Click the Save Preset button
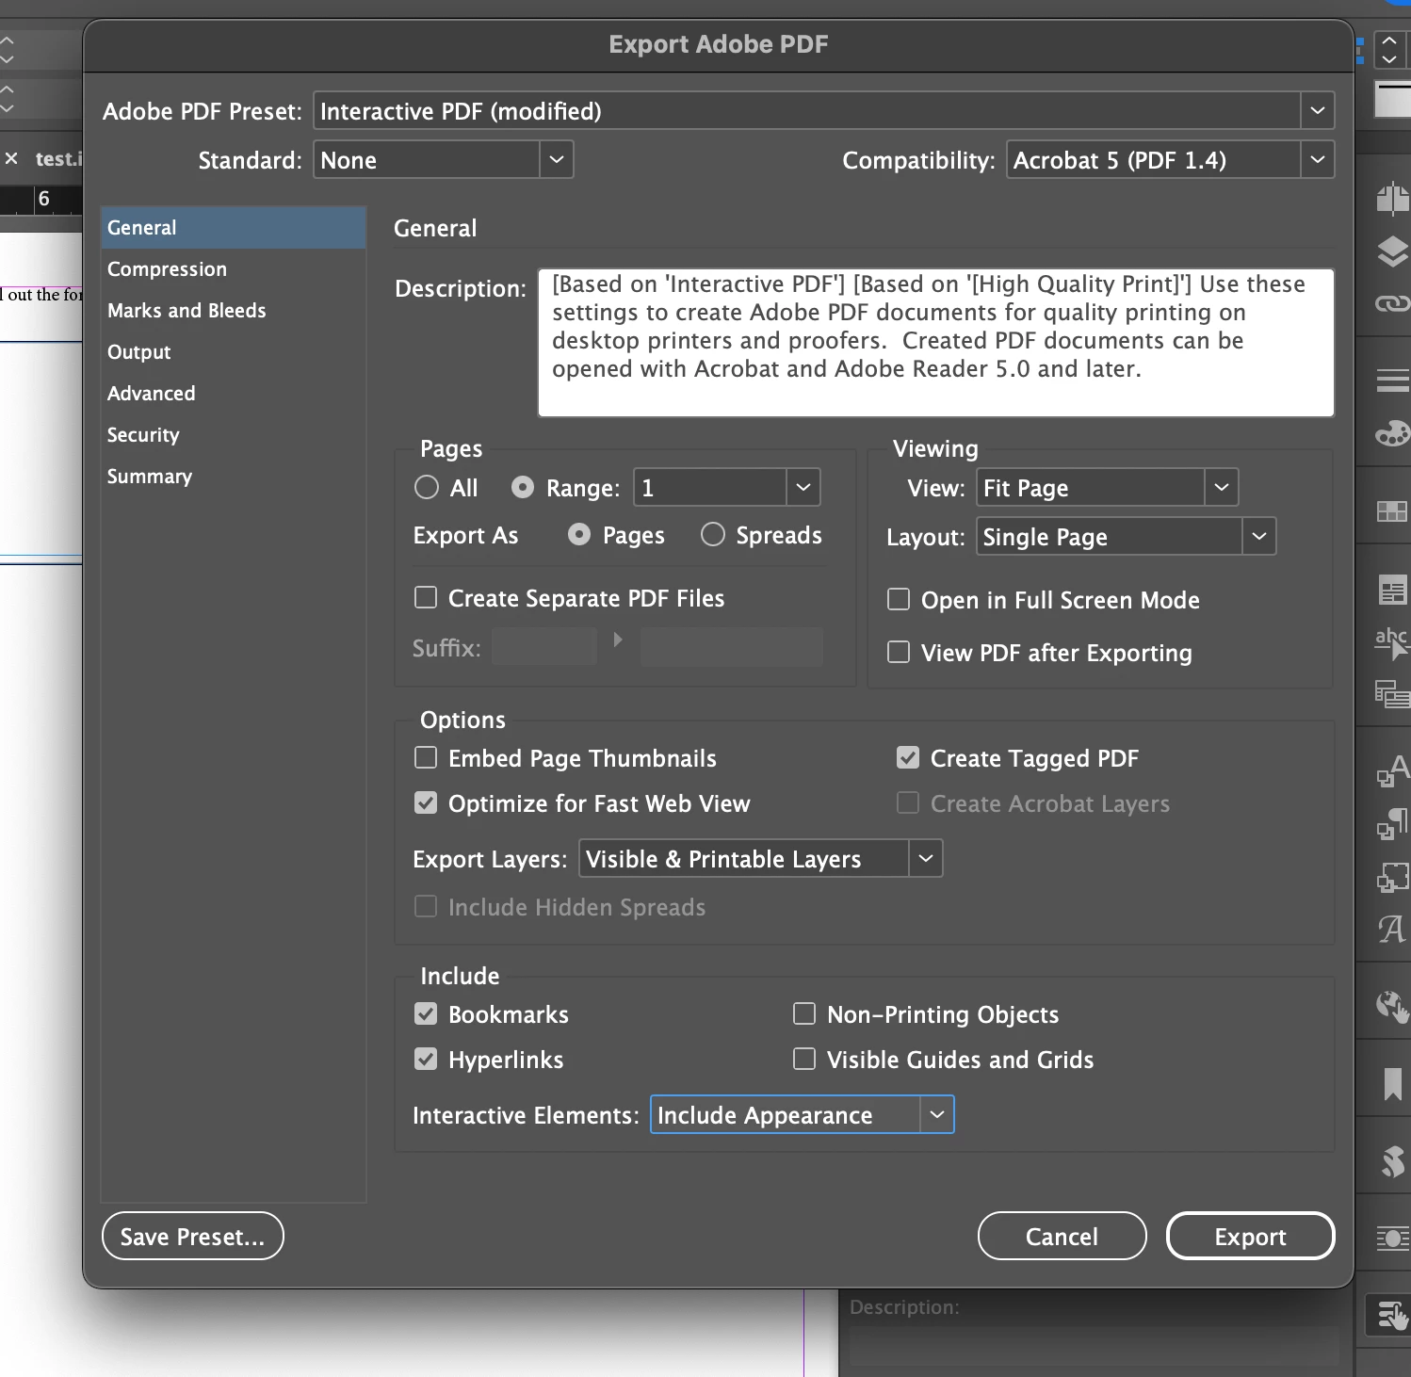This screenshot has height=1377, width=1411. coord(192,1236)
